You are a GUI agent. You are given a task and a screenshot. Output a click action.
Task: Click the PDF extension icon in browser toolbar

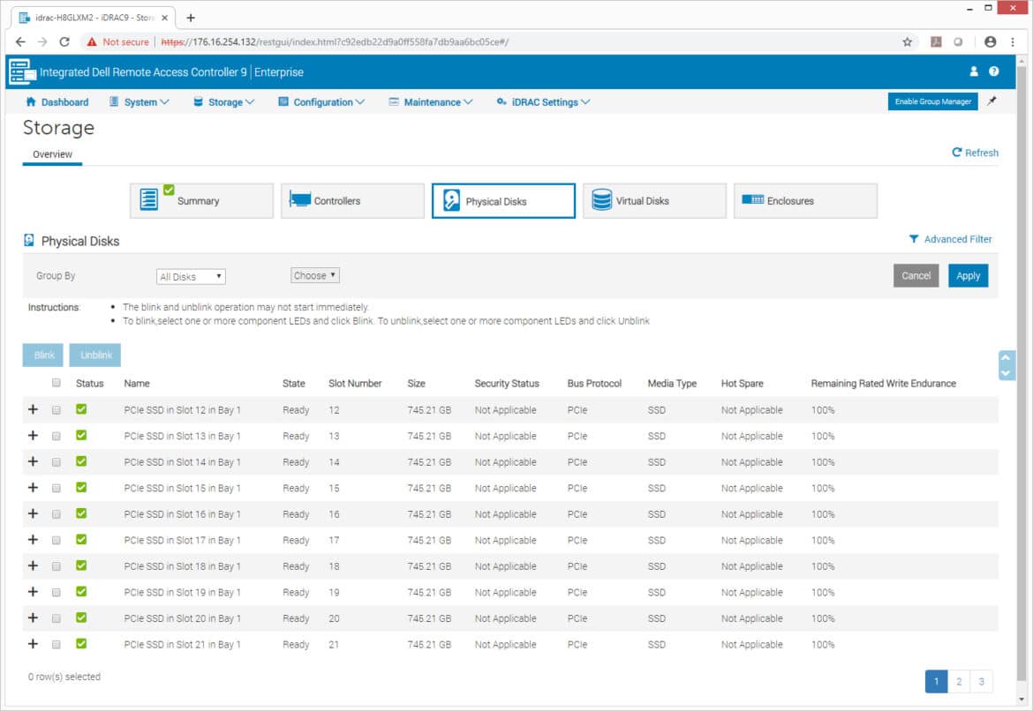point(936,42)
